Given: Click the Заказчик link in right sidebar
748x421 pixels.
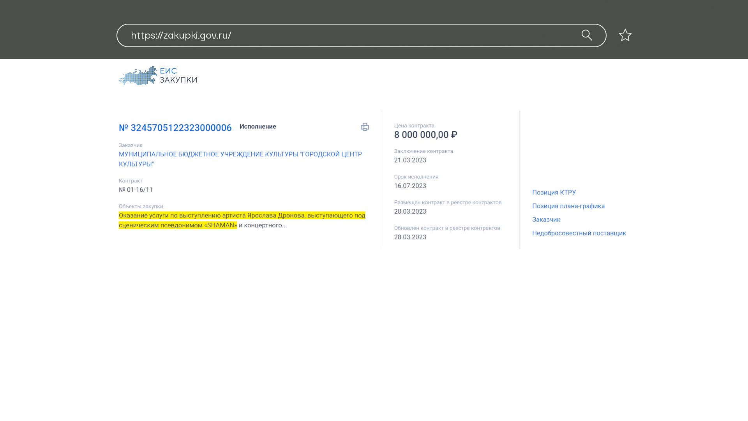Looking at the screenshot, I should (x=546, y=220).
